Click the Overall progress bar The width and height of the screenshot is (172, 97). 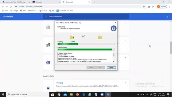(x=86, y=50)
